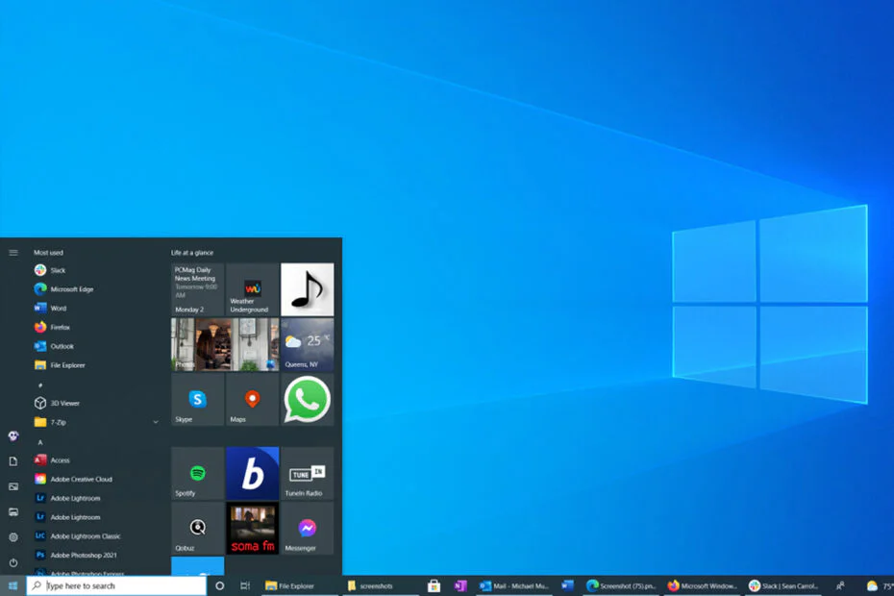The image size is (894, 596).
Task: Launch Messenger from its Start tile
Action: click(x=308, y=528)
